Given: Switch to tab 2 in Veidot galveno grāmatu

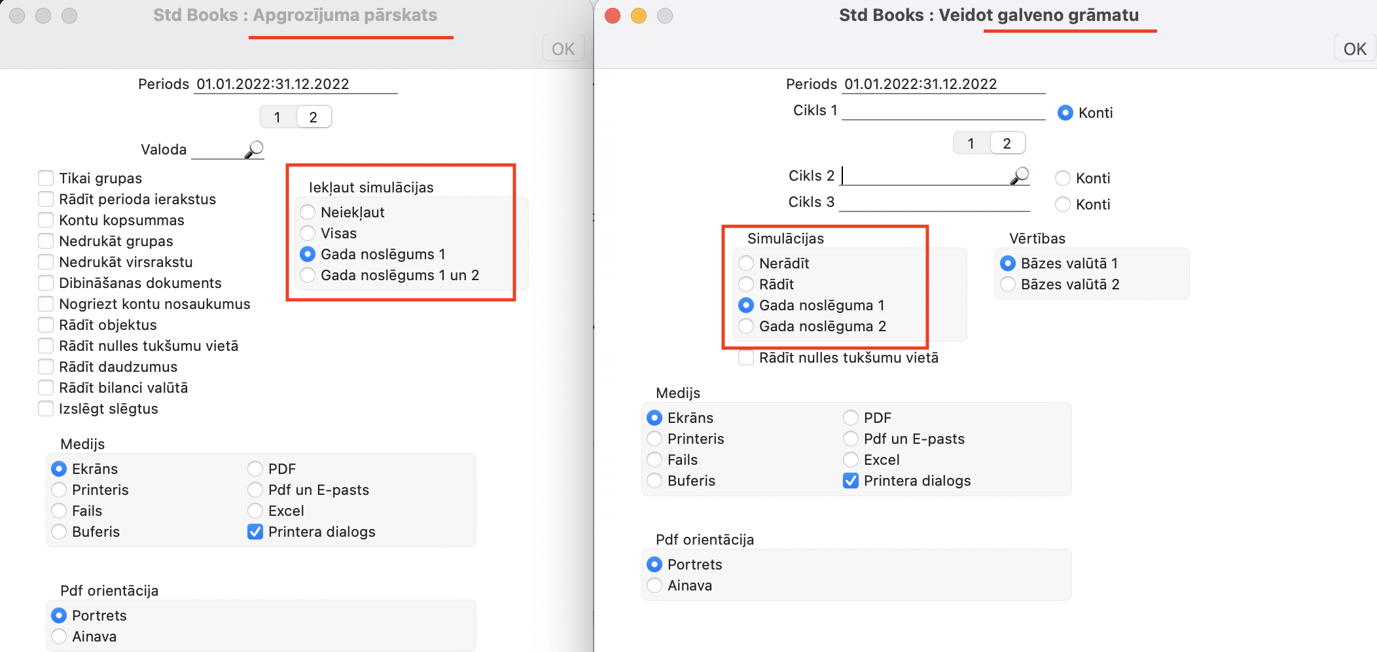Looking at the screenshot, I should (x=1007, y=143).
